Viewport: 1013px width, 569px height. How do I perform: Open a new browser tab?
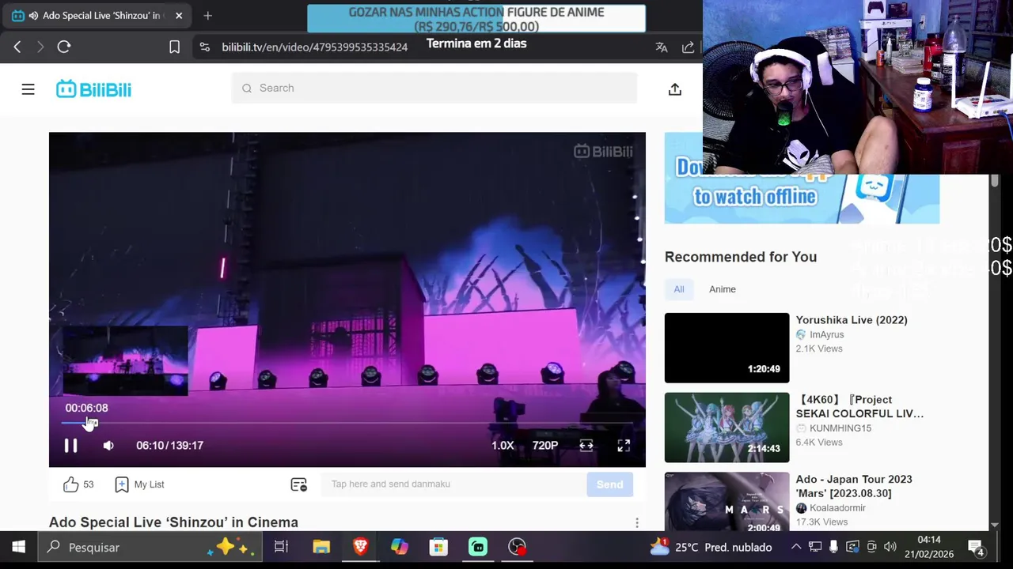tap(207, 16)
